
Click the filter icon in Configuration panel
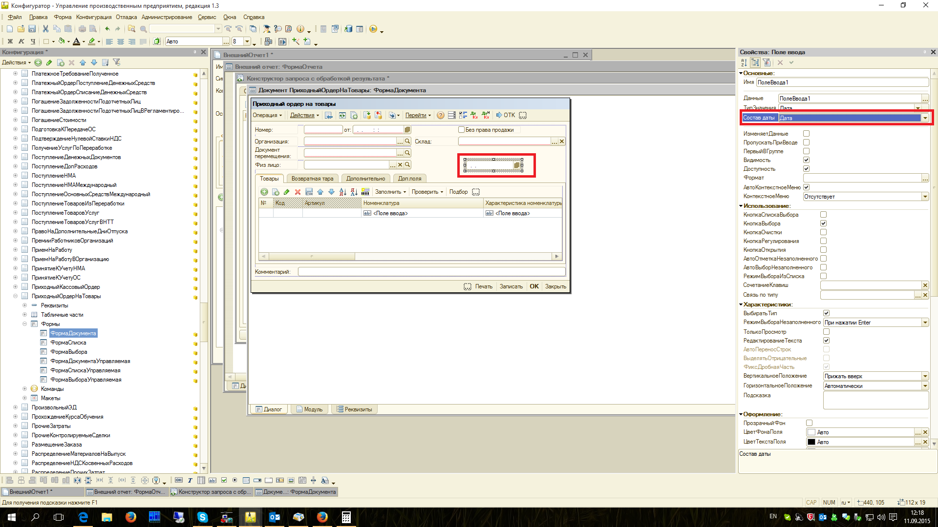coord(116,62)
